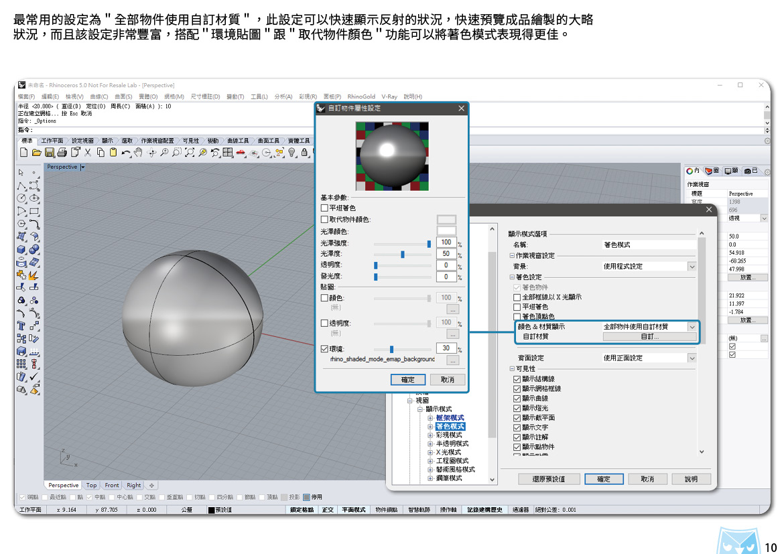This screenshot has width=784, height=554.
Task: Click the 自訂... custom material button
Action: click(x=649, y=336)
